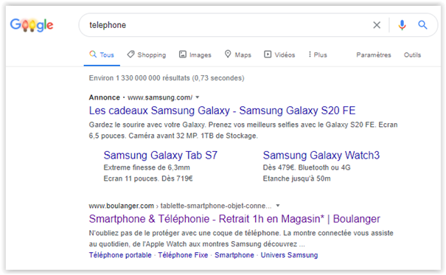Click the Google logo

point(32,25)
